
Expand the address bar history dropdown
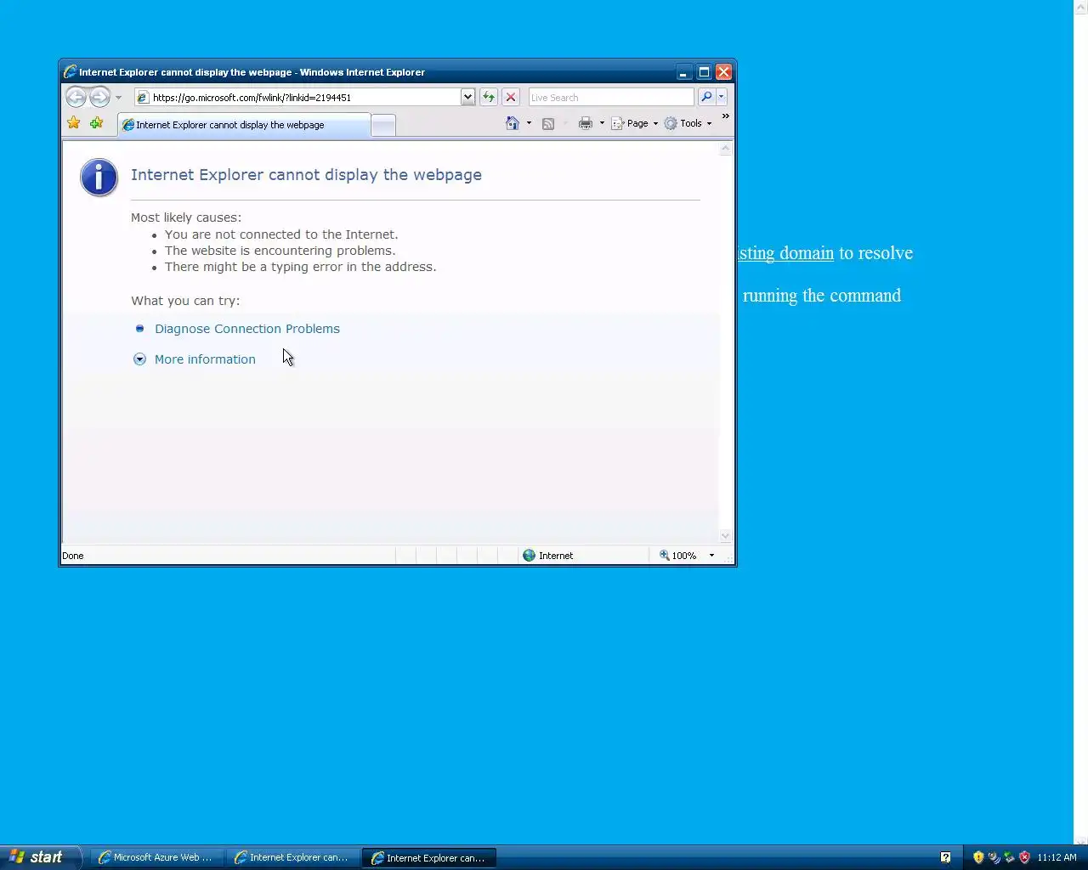coord(467,98)
